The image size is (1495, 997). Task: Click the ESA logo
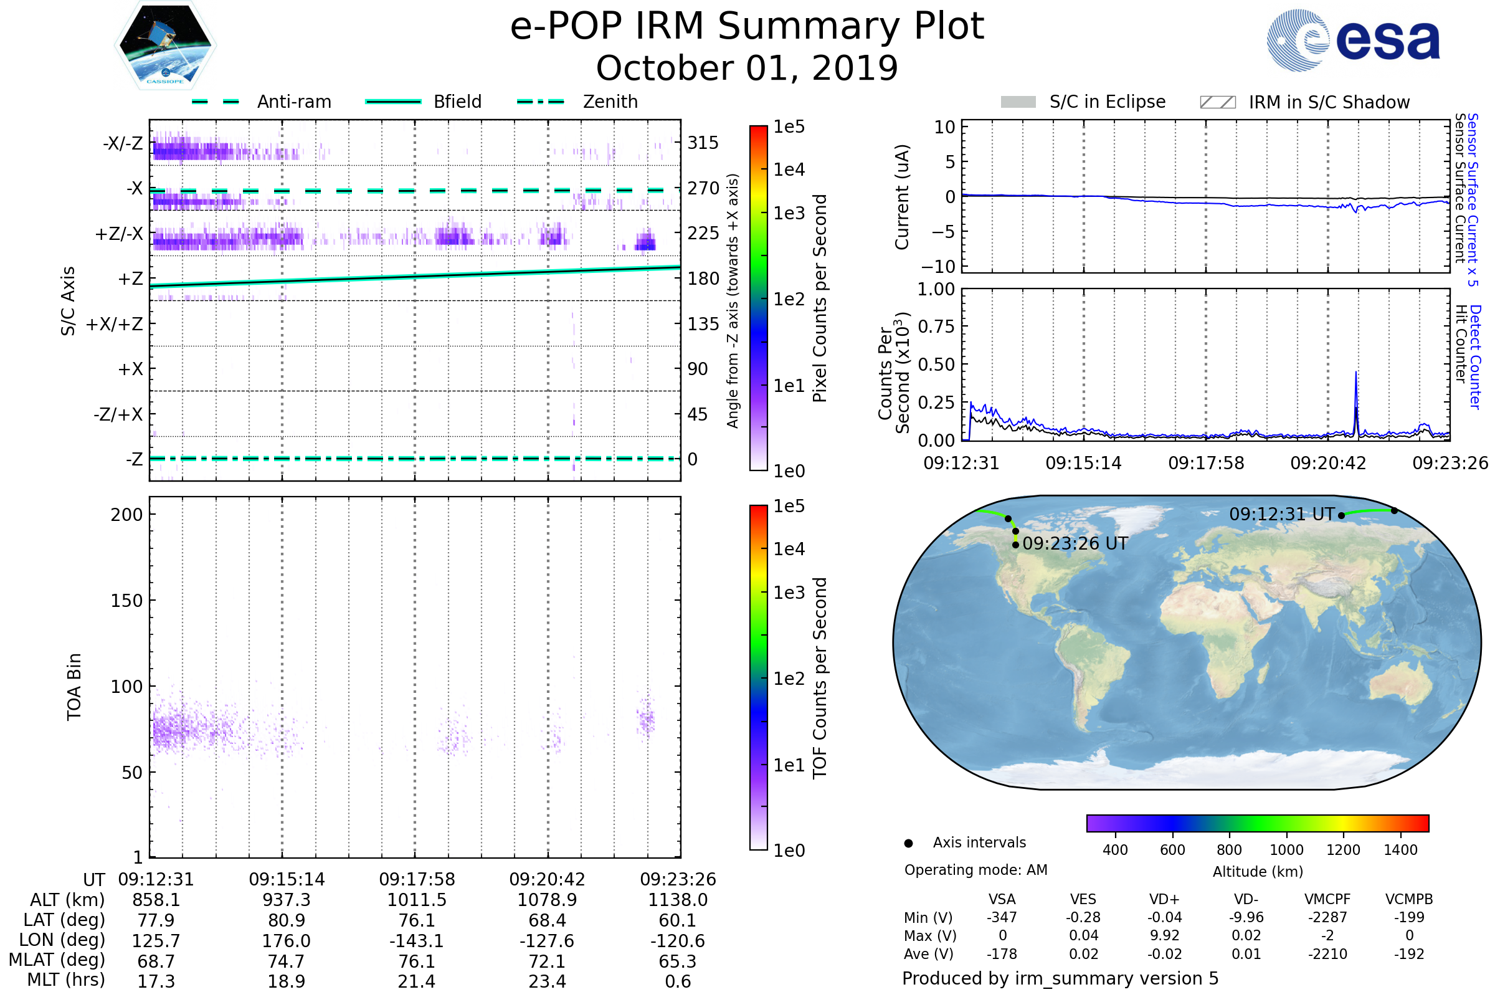click(1353, 39)
